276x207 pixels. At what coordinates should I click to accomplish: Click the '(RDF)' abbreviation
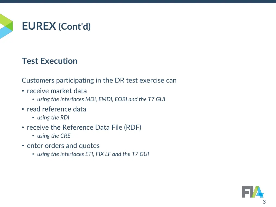133,127
